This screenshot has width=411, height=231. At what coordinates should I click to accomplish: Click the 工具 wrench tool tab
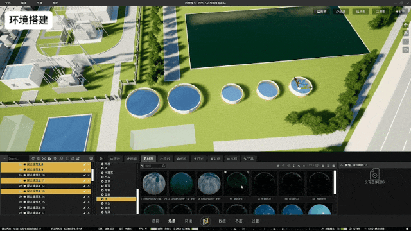point(249,158)
